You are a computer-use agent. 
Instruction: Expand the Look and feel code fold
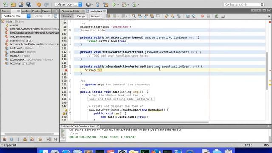click(x=70, y=99)
